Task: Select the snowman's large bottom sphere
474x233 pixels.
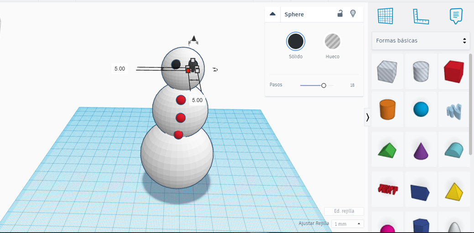Action: point(177,160)
